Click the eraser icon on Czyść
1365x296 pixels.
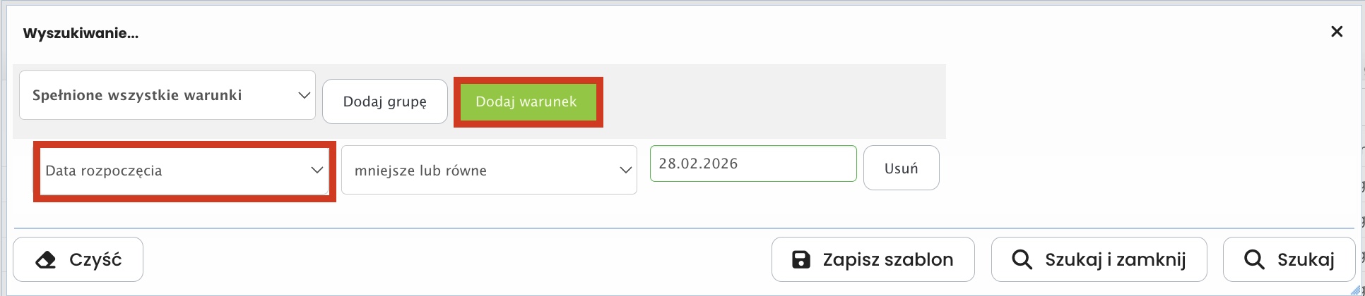click(x=46, y=260)
